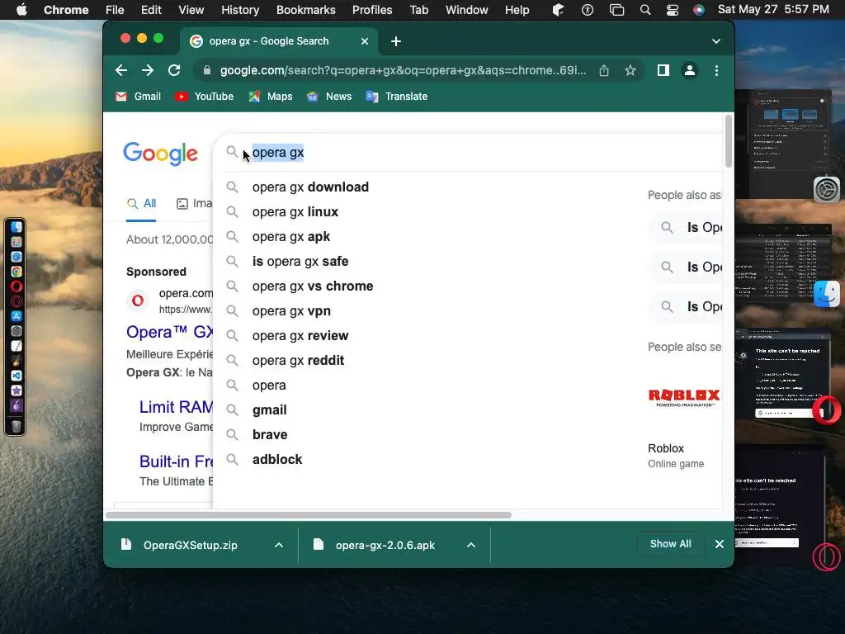
Task: Click the share page icon in the address bar
Action: (x=604, y=70)
